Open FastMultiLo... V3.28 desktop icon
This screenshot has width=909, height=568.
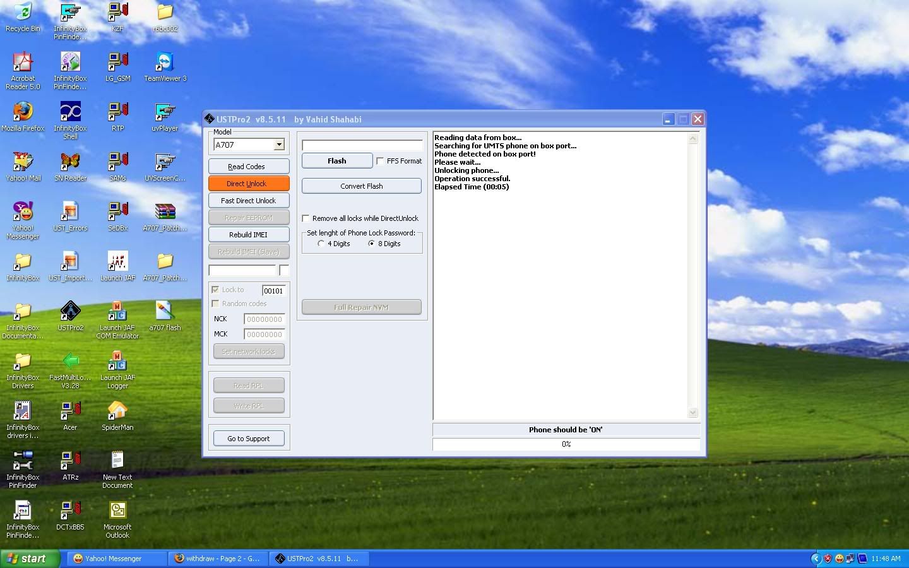tap(70, 370)
